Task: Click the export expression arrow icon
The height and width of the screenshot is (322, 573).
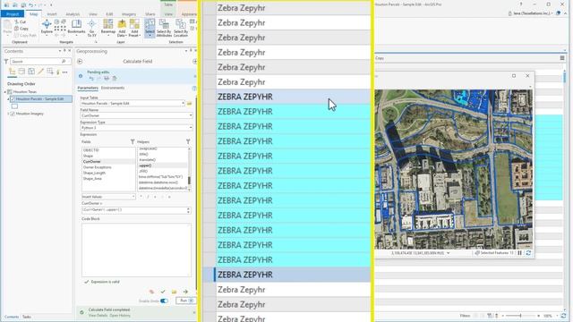Action: (x=185, y=292)
